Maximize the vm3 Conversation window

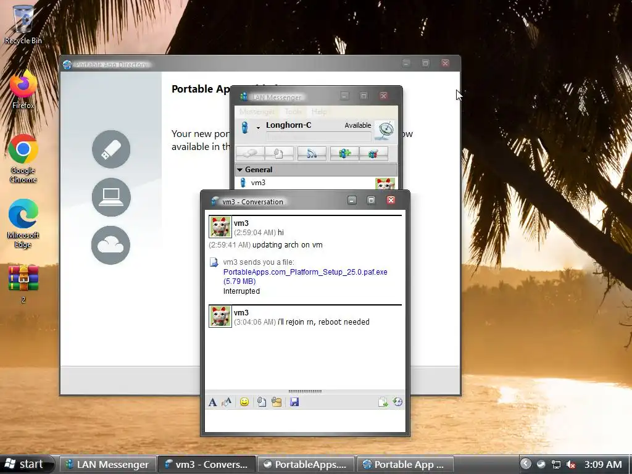(x=371, y=201)
